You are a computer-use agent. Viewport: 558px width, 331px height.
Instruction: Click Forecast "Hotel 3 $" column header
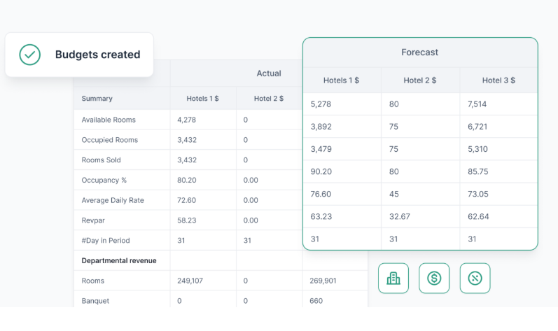[498, 80]
